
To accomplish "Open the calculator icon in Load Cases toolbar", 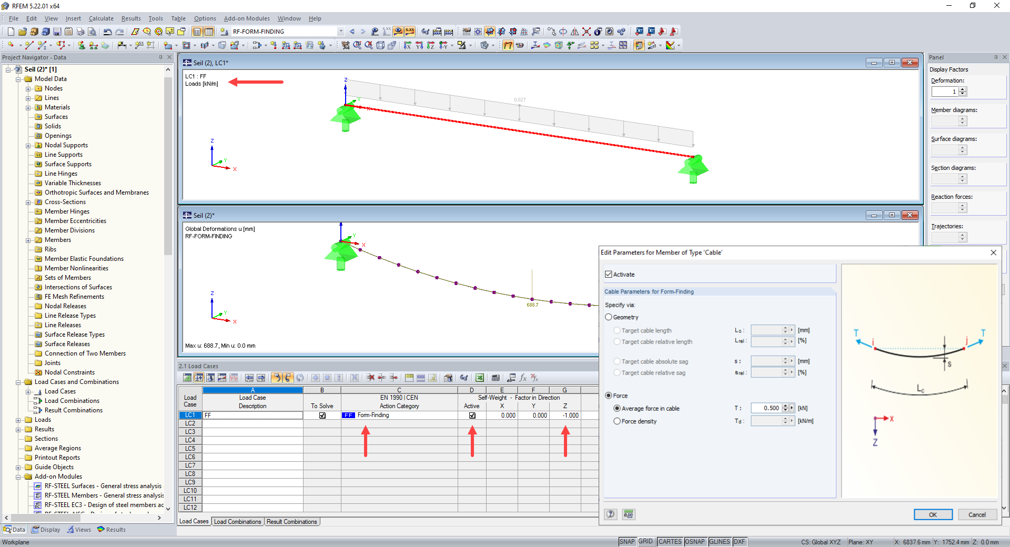I will click(496, 378).
